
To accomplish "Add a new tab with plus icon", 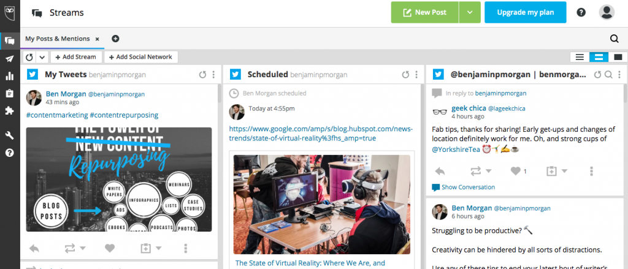I will (115, 39).
